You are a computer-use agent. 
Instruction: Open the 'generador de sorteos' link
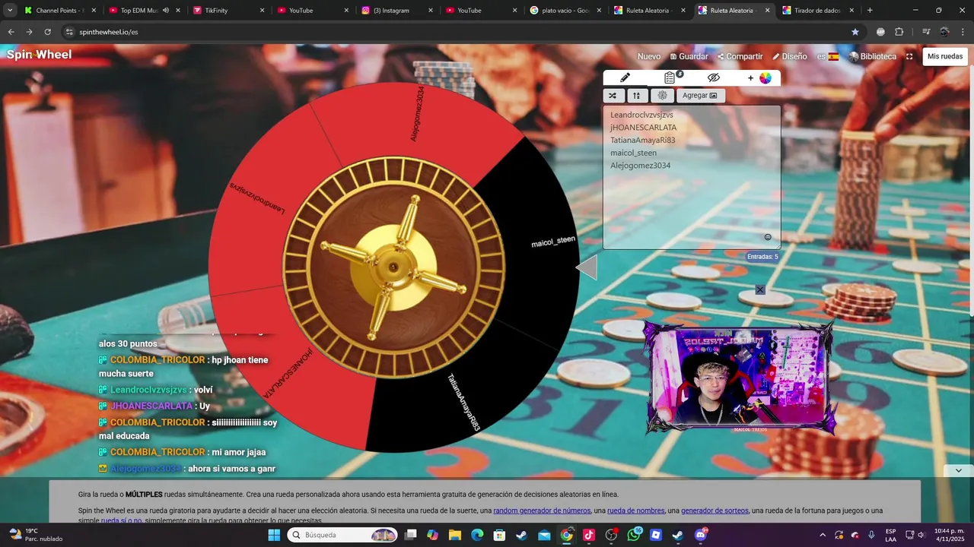coord(715,511)
